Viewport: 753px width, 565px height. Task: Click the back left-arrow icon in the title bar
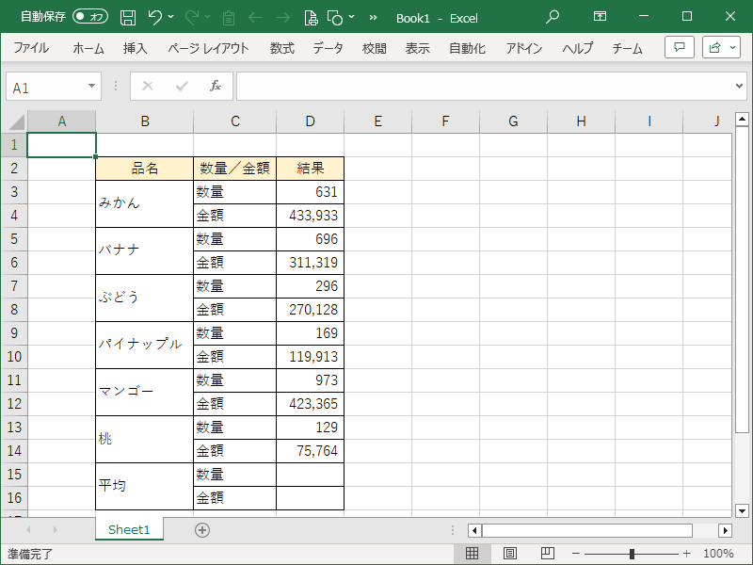pos(255,18)
